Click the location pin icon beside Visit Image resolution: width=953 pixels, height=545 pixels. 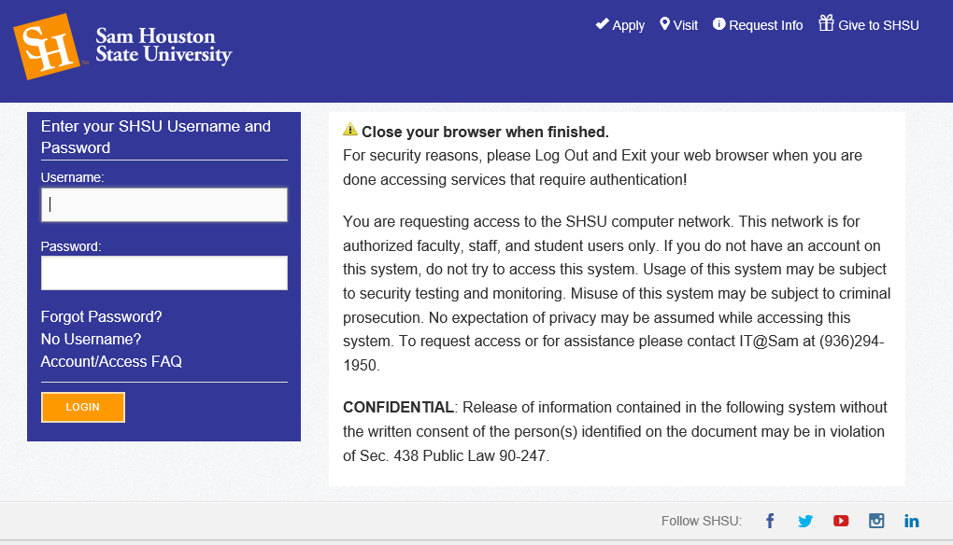click(665, 23)
